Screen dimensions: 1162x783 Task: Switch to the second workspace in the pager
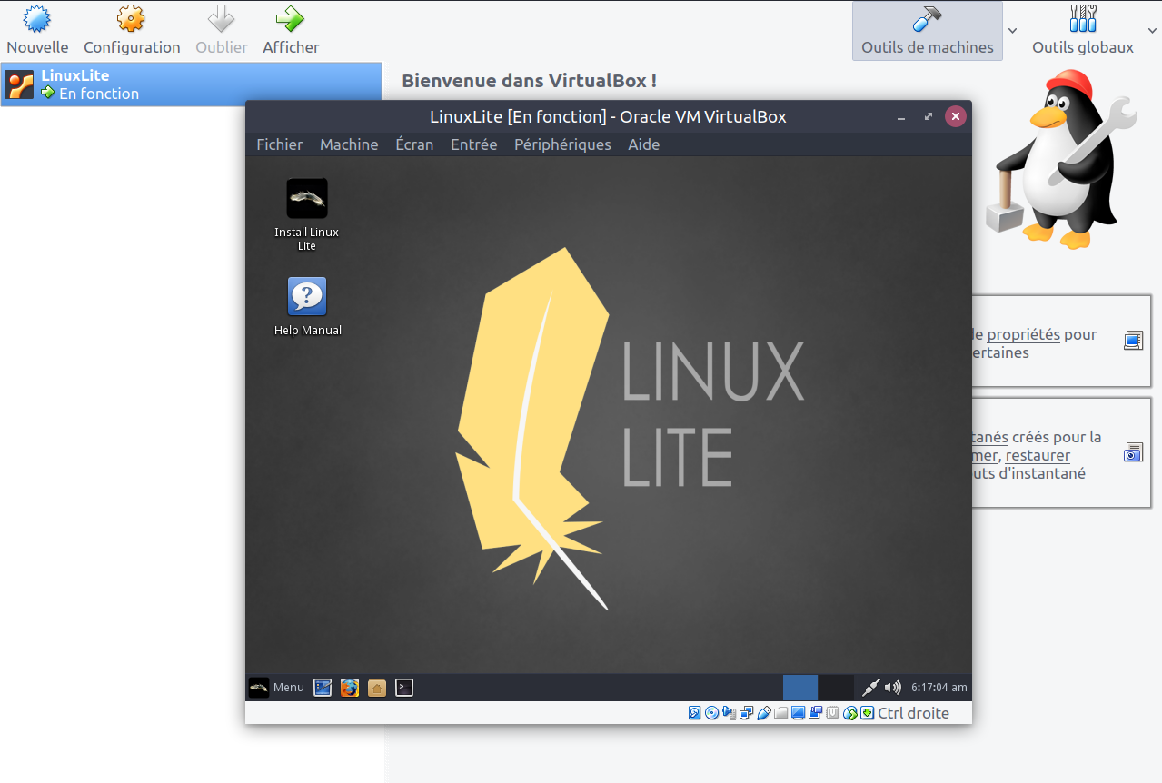[x=835, y=688]
